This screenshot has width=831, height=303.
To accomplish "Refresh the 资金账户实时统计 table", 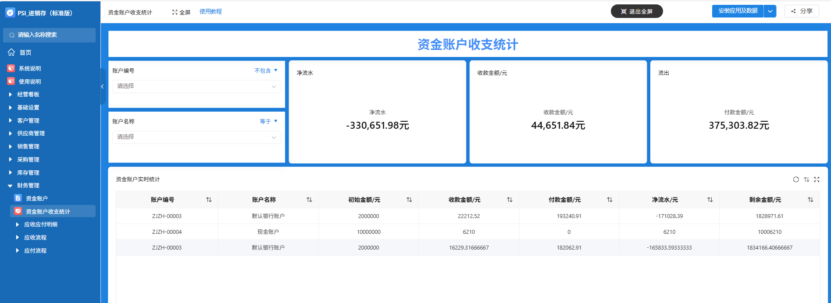I will (x=796, y=180).
